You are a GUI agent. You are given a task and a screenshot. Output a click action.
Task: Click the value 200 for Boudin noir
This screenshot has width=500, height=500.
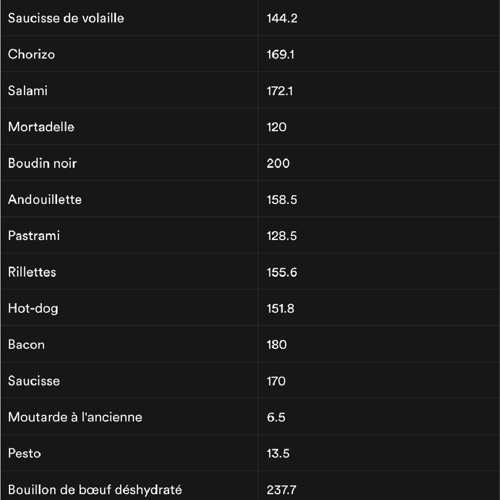pyautogui.click(x=278, y=163)
